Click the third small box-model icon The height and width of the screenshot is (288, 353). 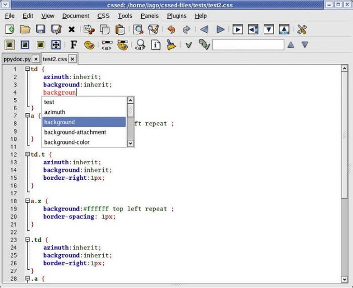click(40, 45)
